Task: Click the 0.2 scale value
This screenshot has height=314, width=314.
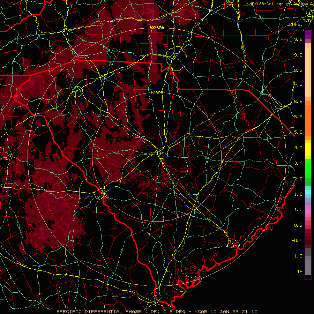Action: 298,225
